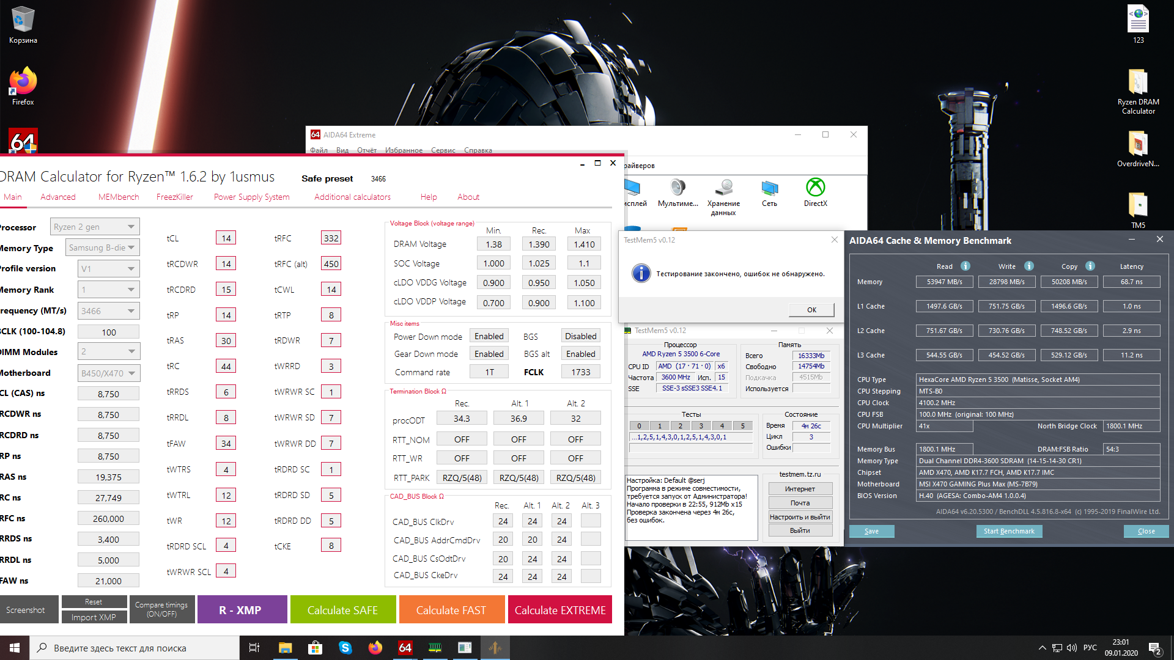The width and height of the screenshot is (1174, 660).
Task: Switch to the MEMbench tab
Action: pos(119,197)
